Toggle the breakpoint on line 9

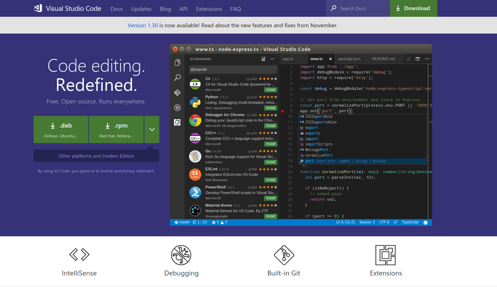282,111
